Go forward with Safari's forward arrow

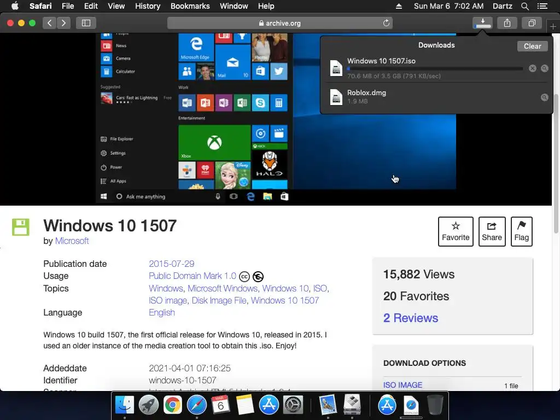click(63, 23)
